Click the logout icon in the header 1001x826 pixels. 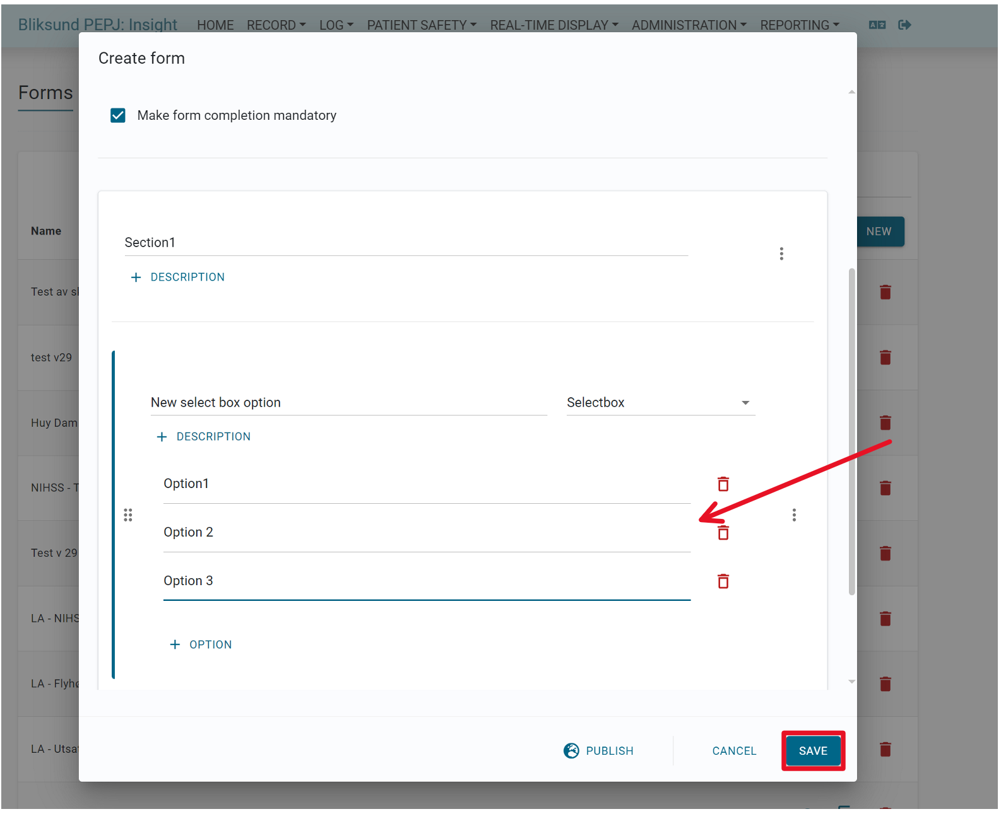pos(904,25)
